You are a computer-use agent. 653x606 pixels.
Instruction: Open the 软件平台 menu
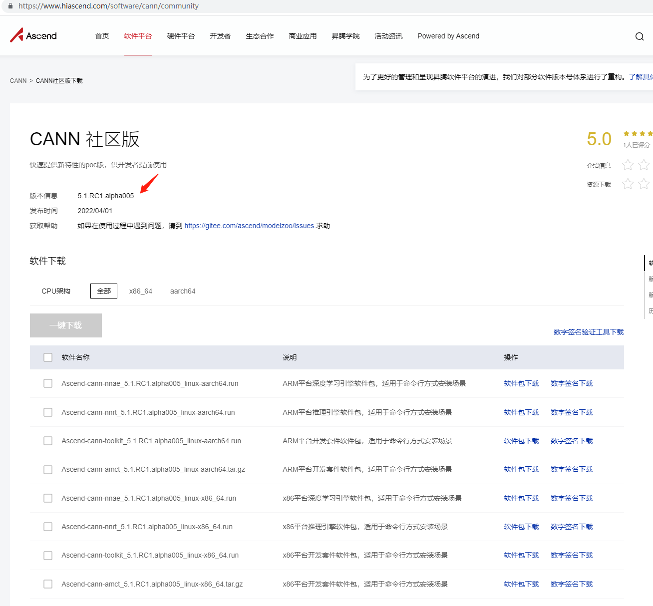click(x=138, y=36)
